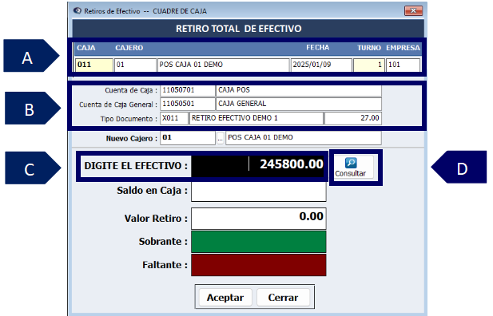Click the 'Nuevo Cajero :' label
Screen dimensions: 493x316
pyautogui.click(x=131, y=139)
